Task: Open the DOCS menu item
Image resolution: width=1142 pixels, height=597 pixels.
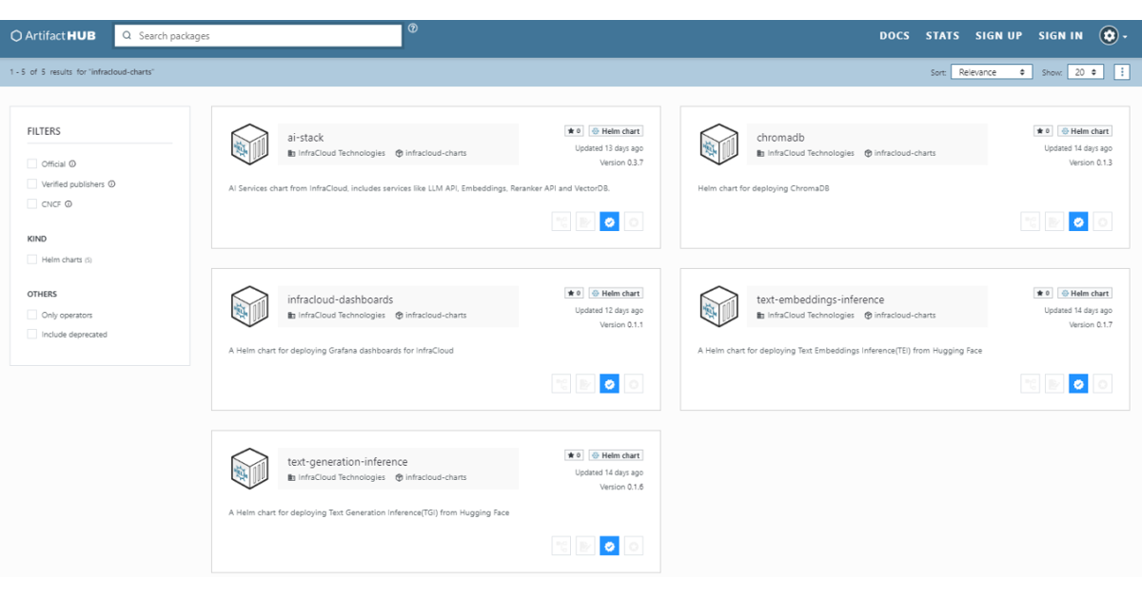Action: click(895, 35)
